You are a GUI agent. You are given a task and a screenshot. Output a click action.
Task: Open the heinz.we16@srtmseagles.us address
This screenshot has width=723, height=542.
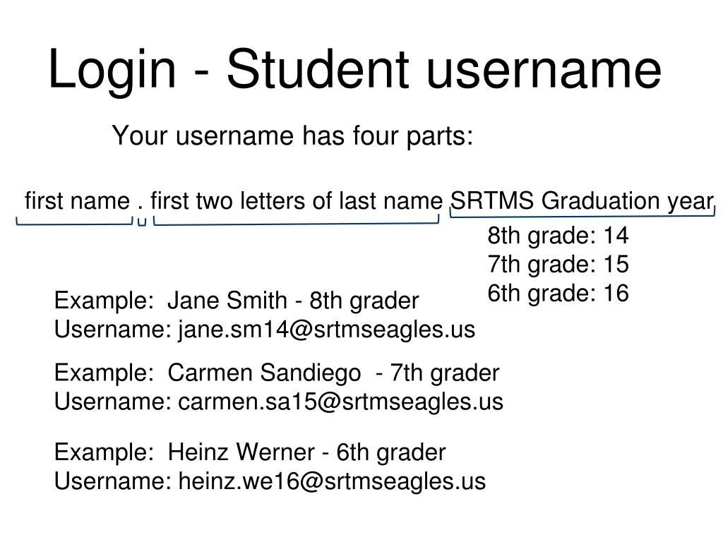(x=332, y=481)
